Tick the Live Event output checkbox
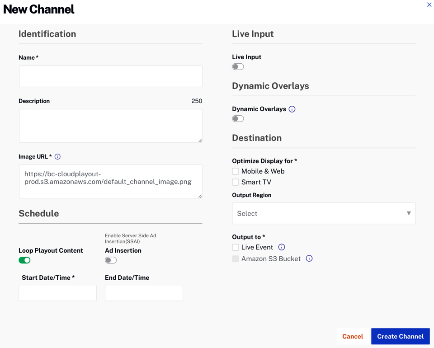Image resolution: width=434 pixels, height=348 pixels. pos(236,247)
